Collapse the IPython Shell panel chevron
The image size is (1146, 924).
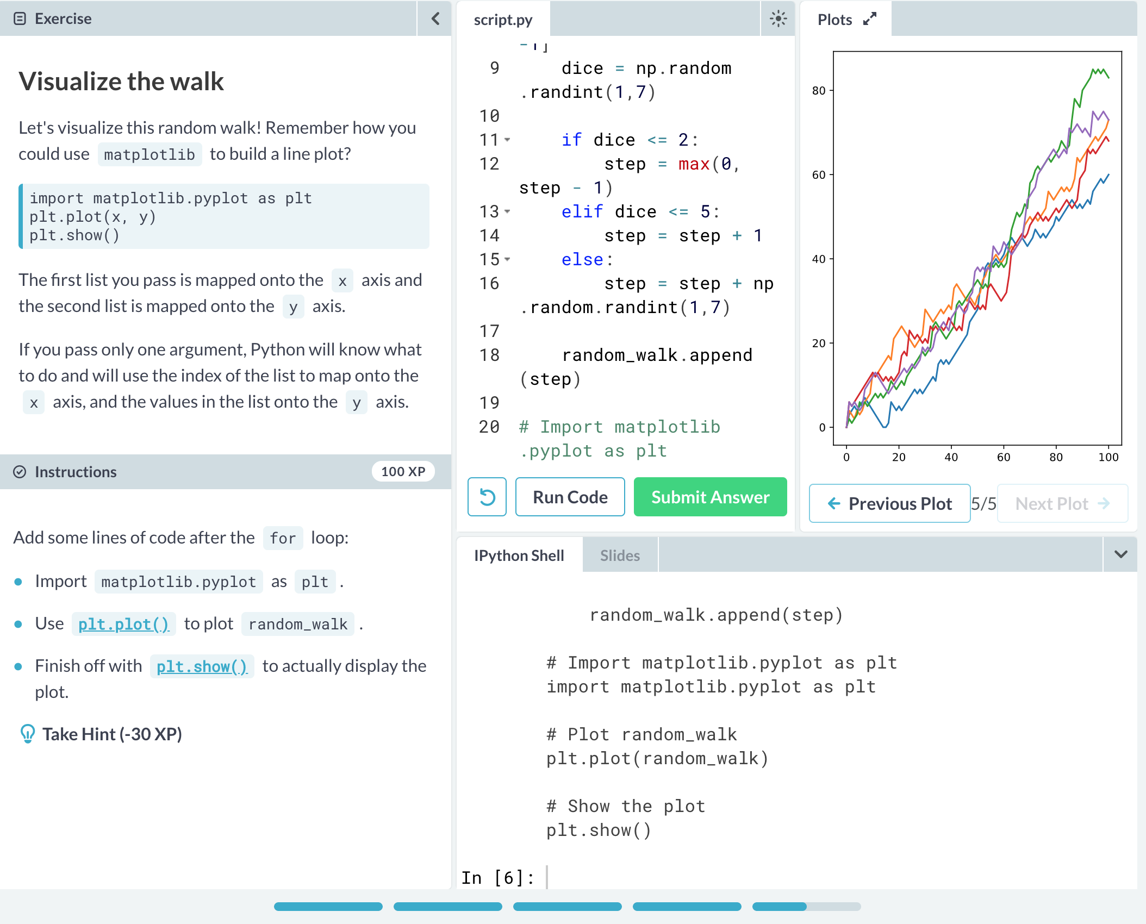(1120, 554)
